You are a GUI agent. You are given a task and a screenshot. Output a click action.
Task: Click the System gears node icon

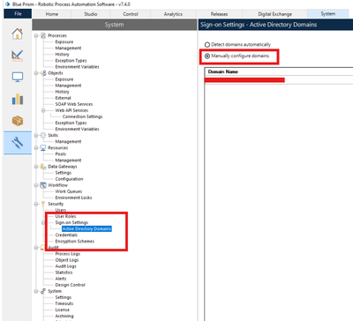click(x=43, y=291)
